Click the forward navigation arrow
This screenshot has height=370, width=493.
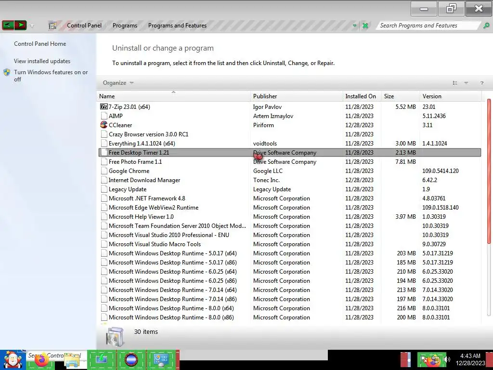(20, 25)
